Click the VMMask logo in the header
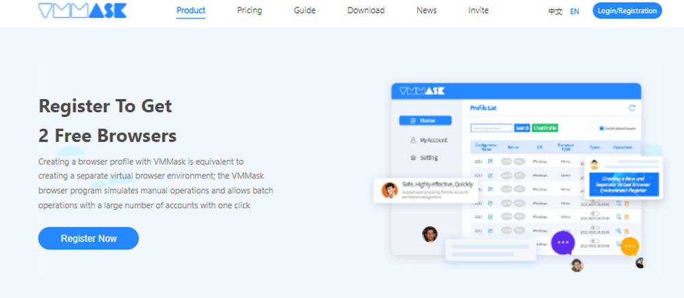The height and width of the screenshot is (298, 684). click(x=83, y=10)
